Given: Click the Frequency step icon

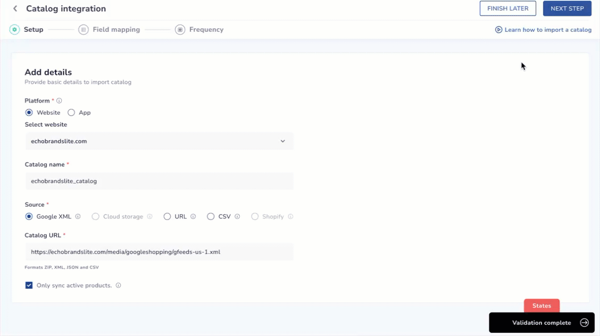Looking at the screenshot, I should click(180, 29).
